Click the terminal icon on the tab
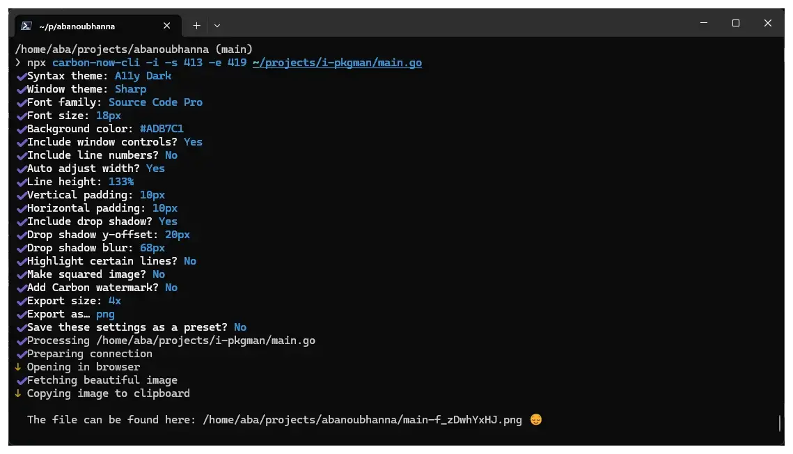The height and width of the screenshot is (454, 793). coord(26,25)
